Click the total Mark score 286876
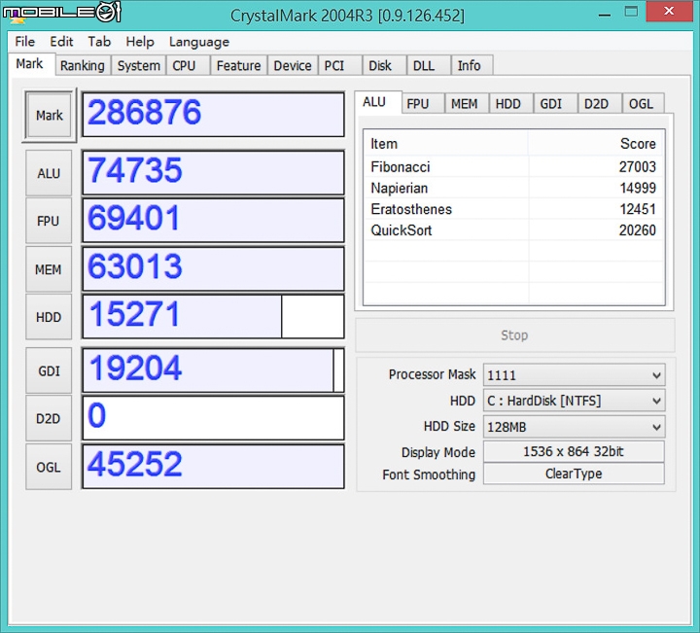 (213, 115)
